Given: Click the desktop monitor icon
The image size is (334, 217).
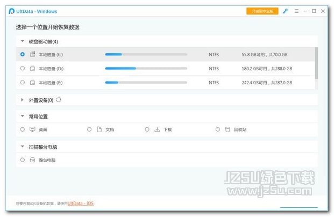Looking at the screenshot, I should pyautogui.click(x=32, y=129).
